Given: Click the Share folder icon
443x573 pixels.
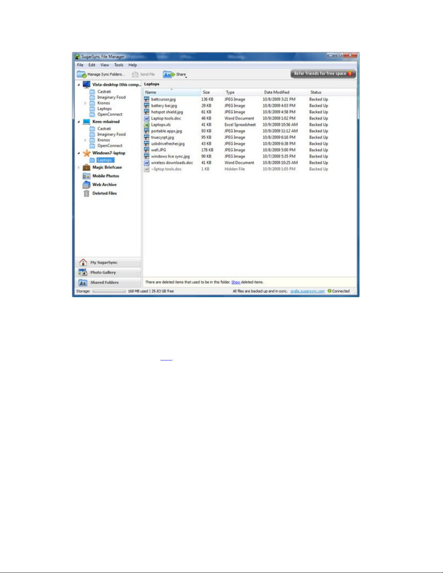Looking at the screenshot, I should click(x=169, y=74).
